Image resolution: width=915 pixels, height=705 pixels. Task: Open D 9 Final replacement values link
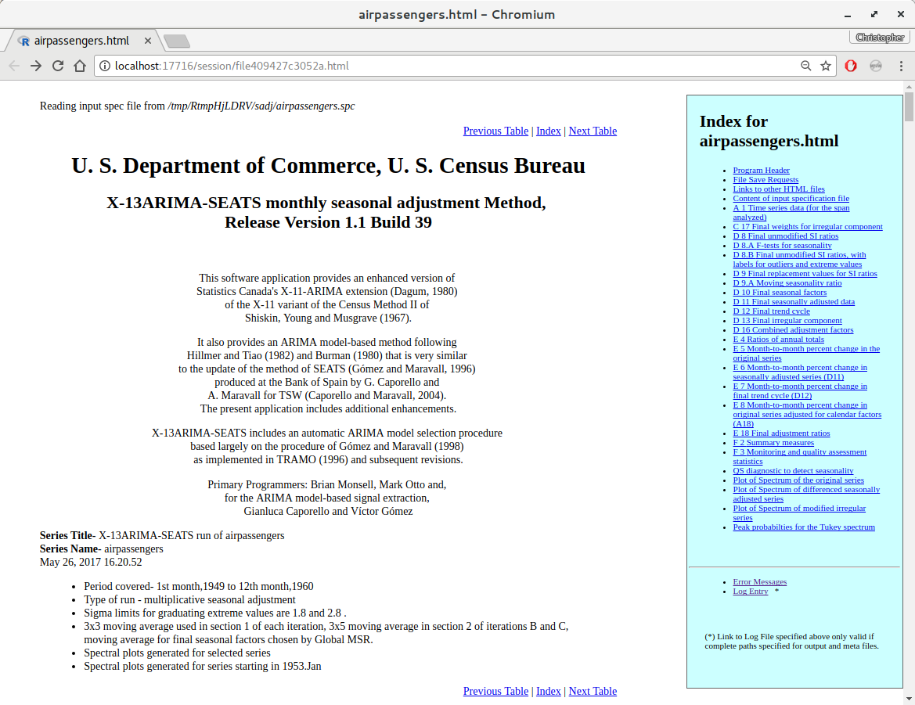coord(805,274)
